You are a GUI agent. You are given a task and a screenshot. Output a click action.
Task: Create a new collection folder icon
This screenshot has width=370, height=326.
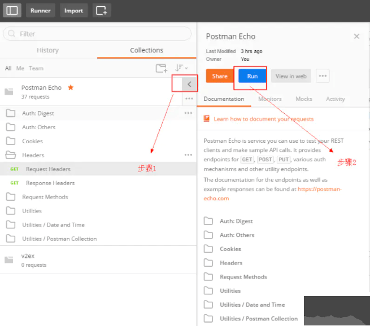[x=162, y=68]
